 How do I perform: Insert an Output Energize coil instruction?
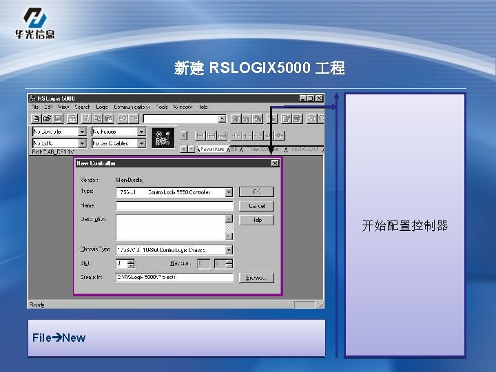(258, 136)
